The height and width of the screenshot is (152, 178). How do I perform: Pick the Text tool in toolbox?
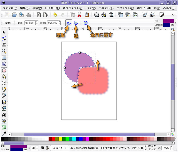pos(4,115)
